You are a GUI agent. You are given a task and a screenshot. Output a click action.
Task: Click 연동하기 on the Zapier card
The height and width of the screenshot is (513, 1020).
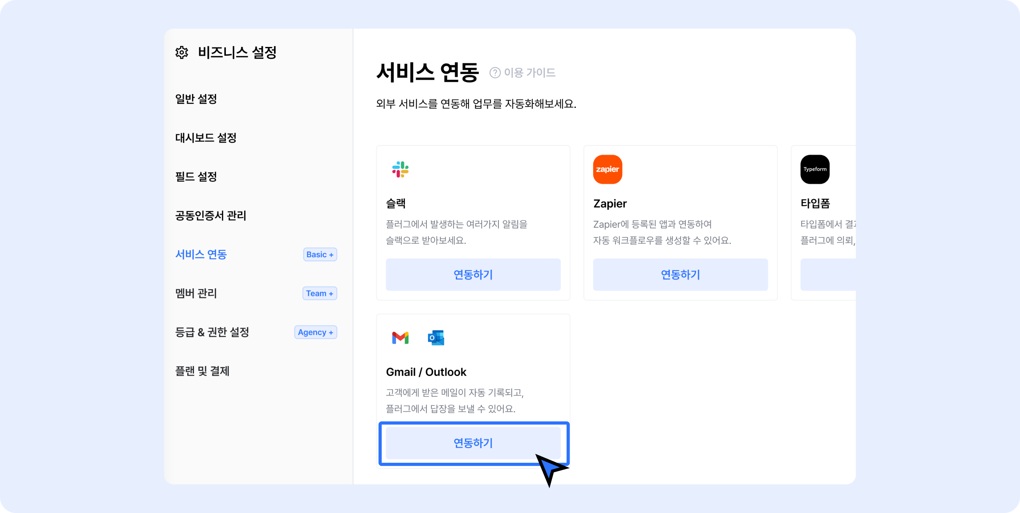[680, 274]
